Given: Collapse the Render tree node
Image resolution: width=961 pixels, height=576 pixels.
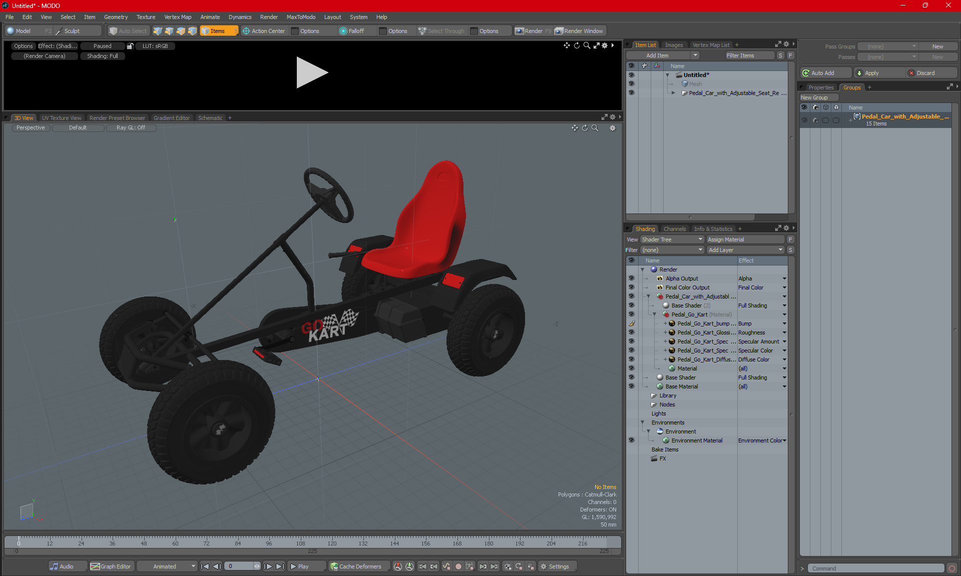Looking at the screenshot, I should tap(642, 269).
